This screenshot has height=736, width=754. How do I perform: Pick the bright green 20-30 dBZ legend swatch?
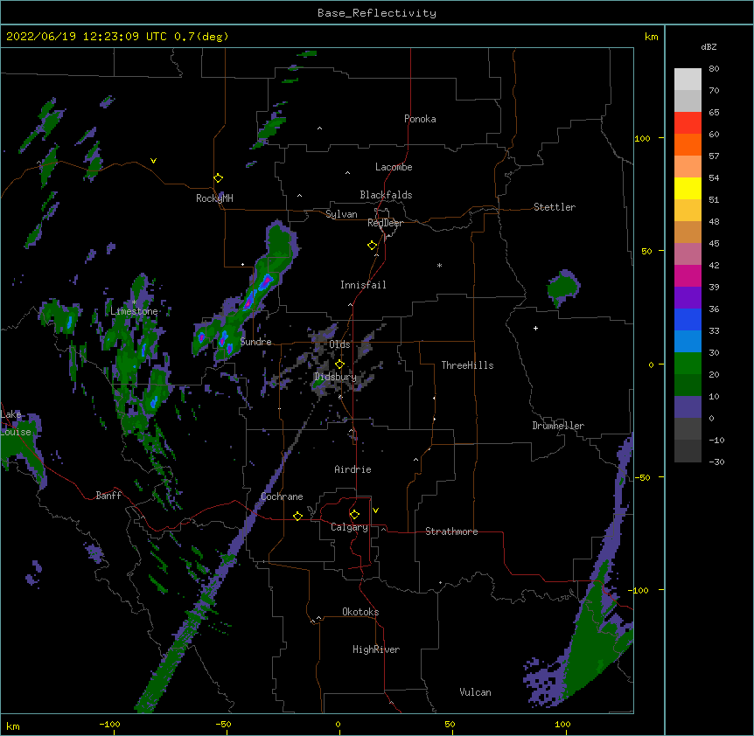point(688,364)
